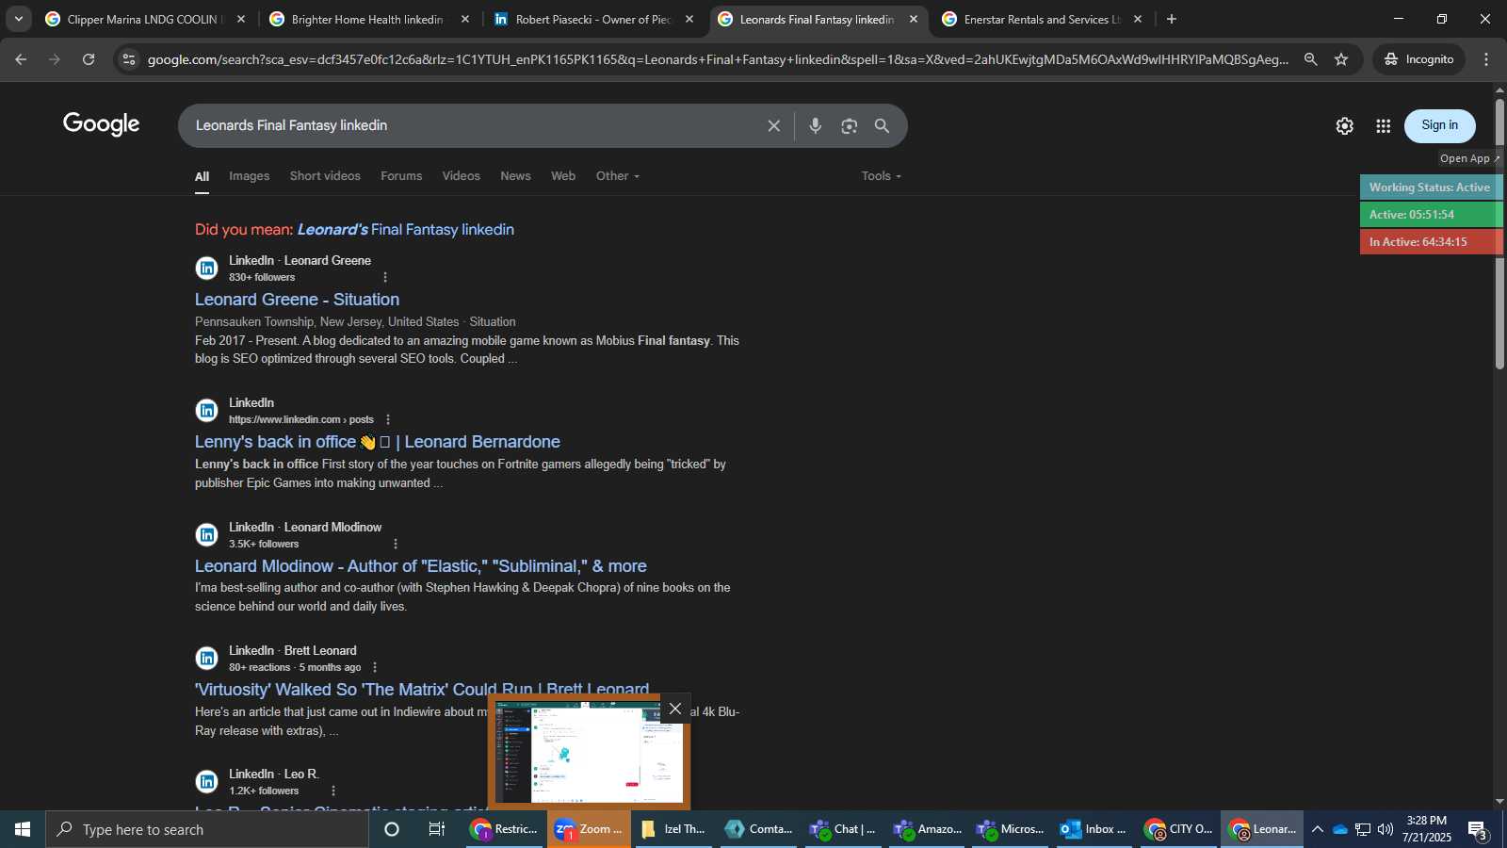Open options for Leonard Mlodinow result
The width and height of the screenshot is (1507, 848).
tap(396, 544)
